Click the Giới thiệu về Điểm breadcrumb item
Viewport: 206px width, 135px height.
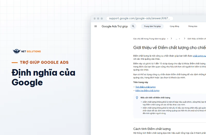[x=197, y=39]
